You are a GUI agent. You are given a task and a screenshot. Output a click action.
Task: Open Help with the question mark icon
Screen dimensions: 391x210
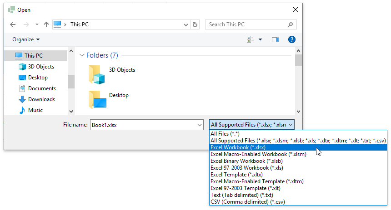pos(291,39)
